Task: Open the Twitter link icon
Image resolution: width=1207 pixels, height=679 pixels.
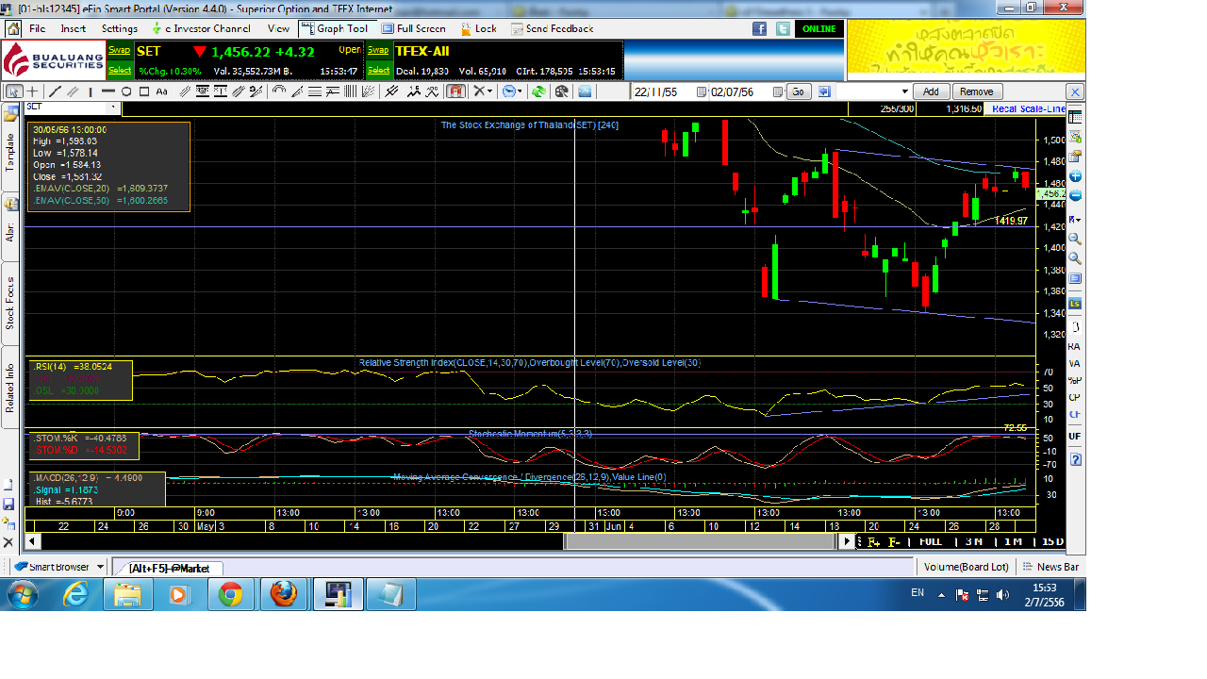Action: pyautogui.click(x=783, y=28)
